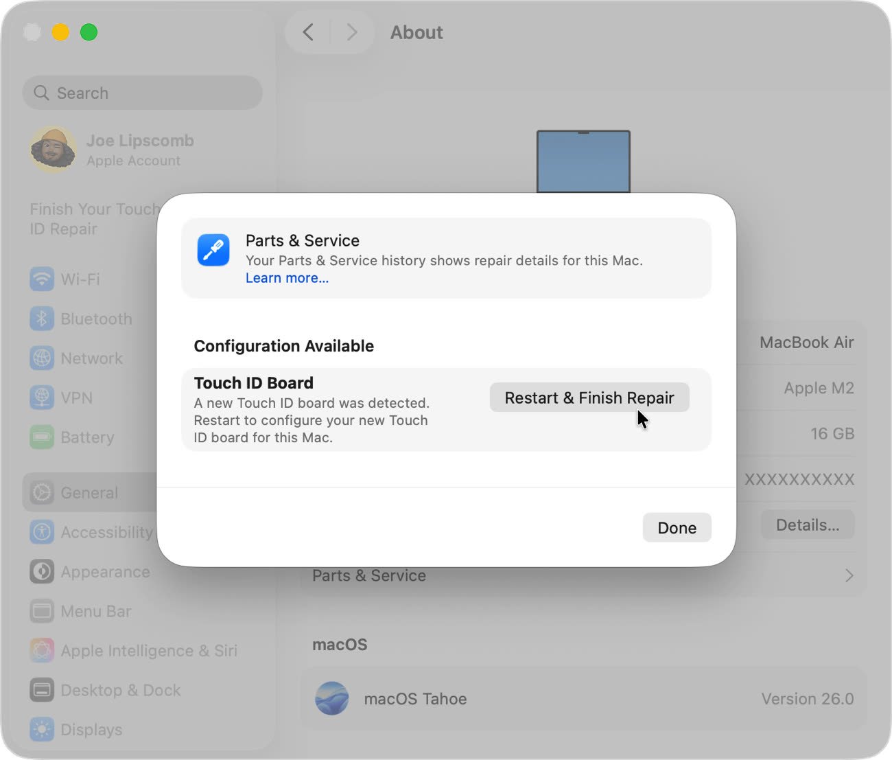
Task: Click the search magnifying glass icon
Action: point(41,93)
